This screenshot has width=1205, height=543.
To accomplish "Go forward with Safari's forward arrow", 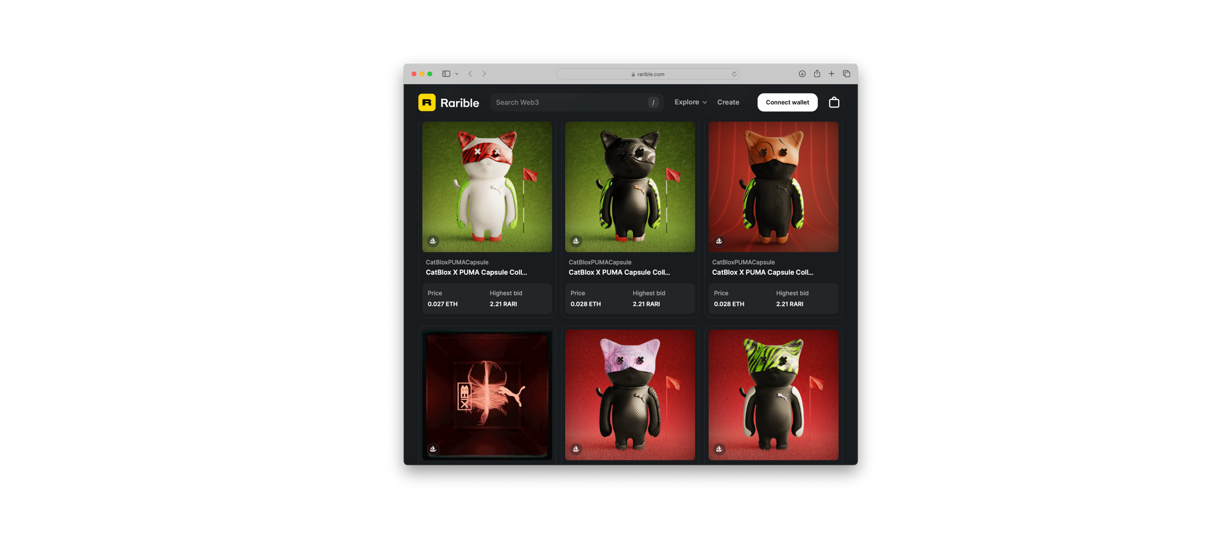I will click(x=484, y=74).
